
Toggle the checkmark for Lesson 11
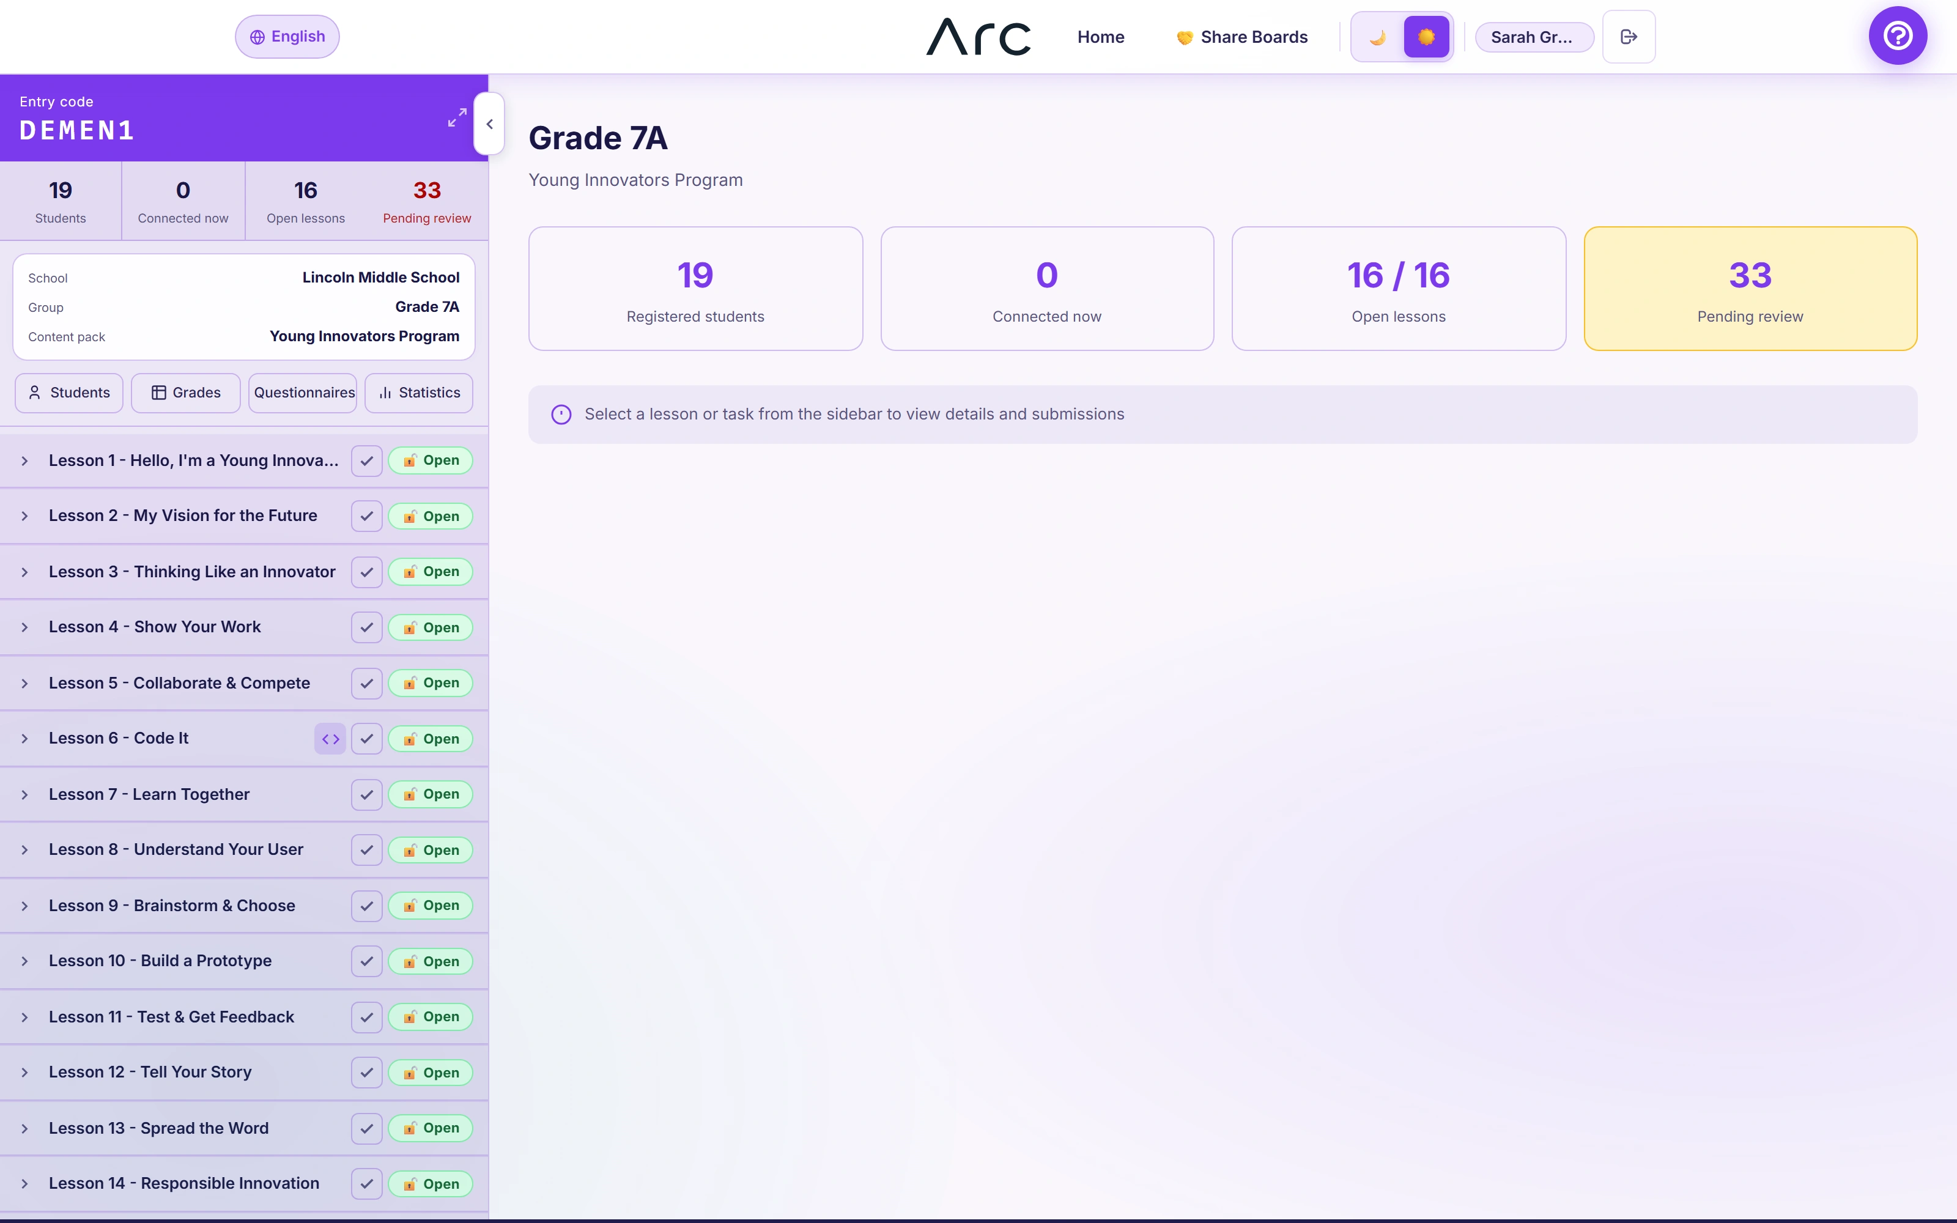(x=366, y=1017)
